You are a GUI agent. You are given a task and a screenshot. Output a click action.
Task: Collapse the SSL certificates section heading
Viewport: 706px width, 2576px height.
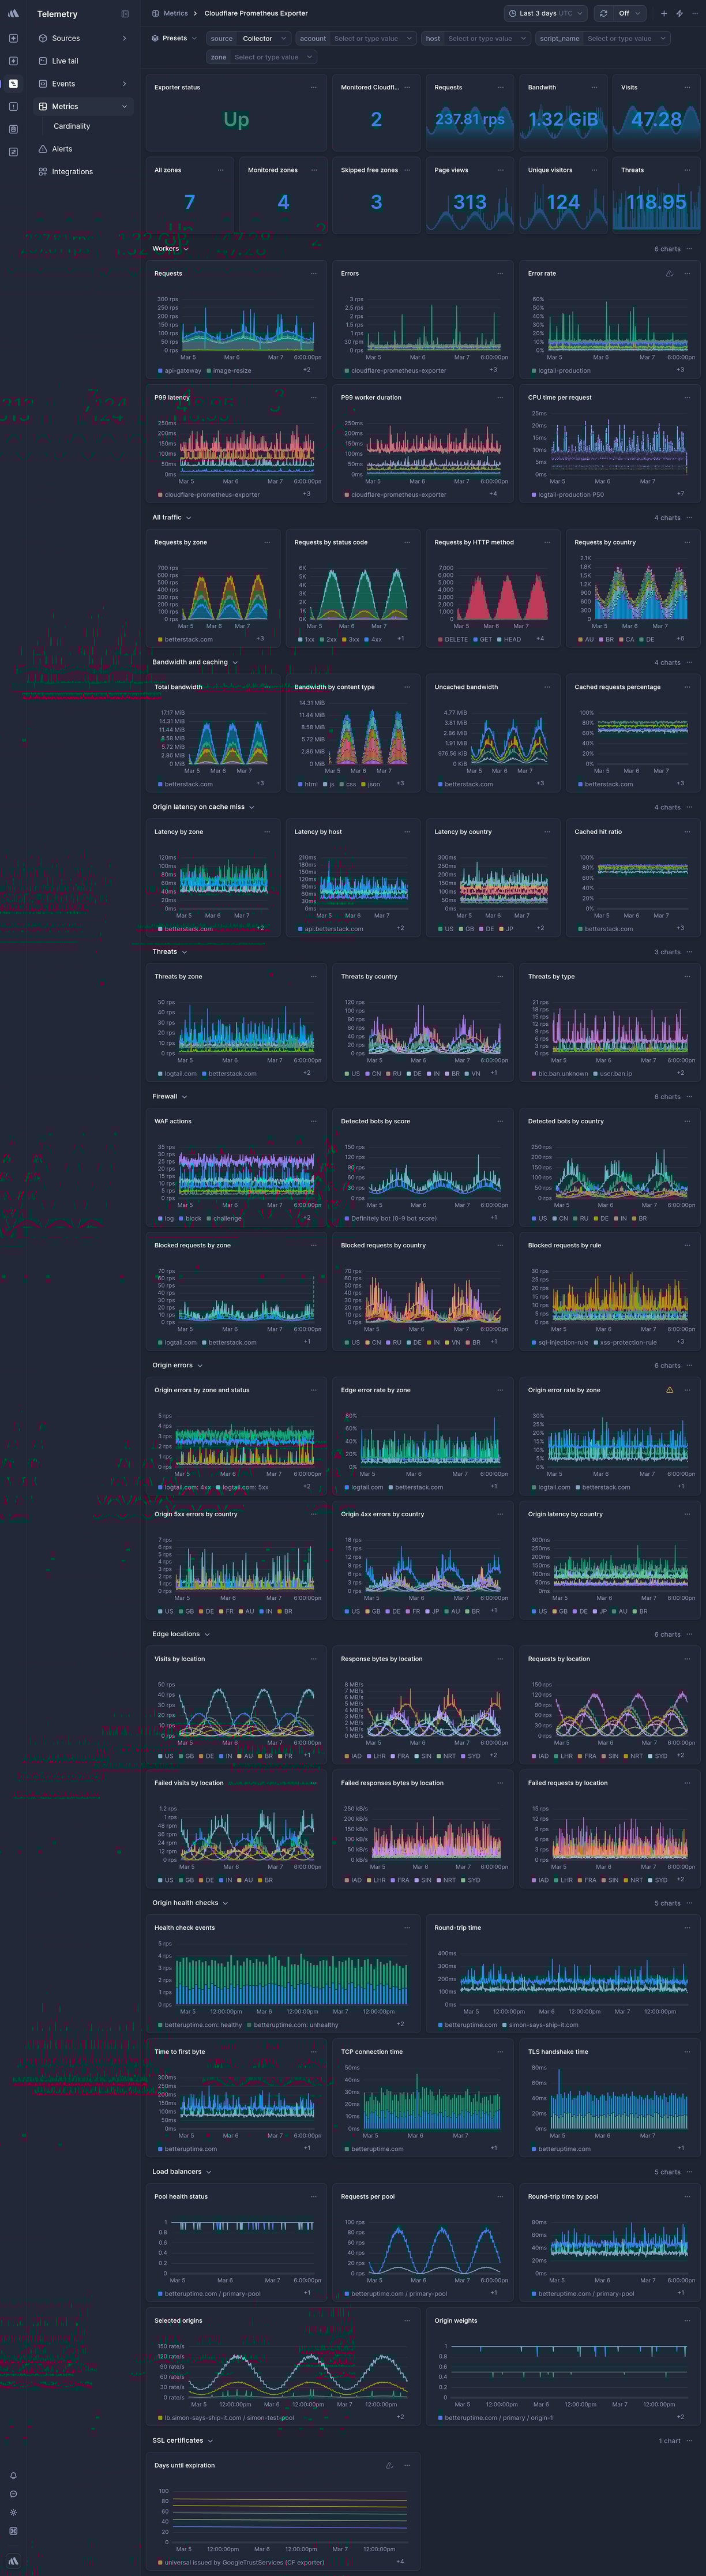pyautogui.click(x=182, y=2441)
